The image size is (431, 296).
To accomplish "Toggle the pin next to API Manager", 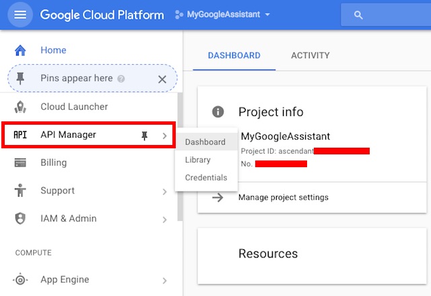I will tap(143, 136).
